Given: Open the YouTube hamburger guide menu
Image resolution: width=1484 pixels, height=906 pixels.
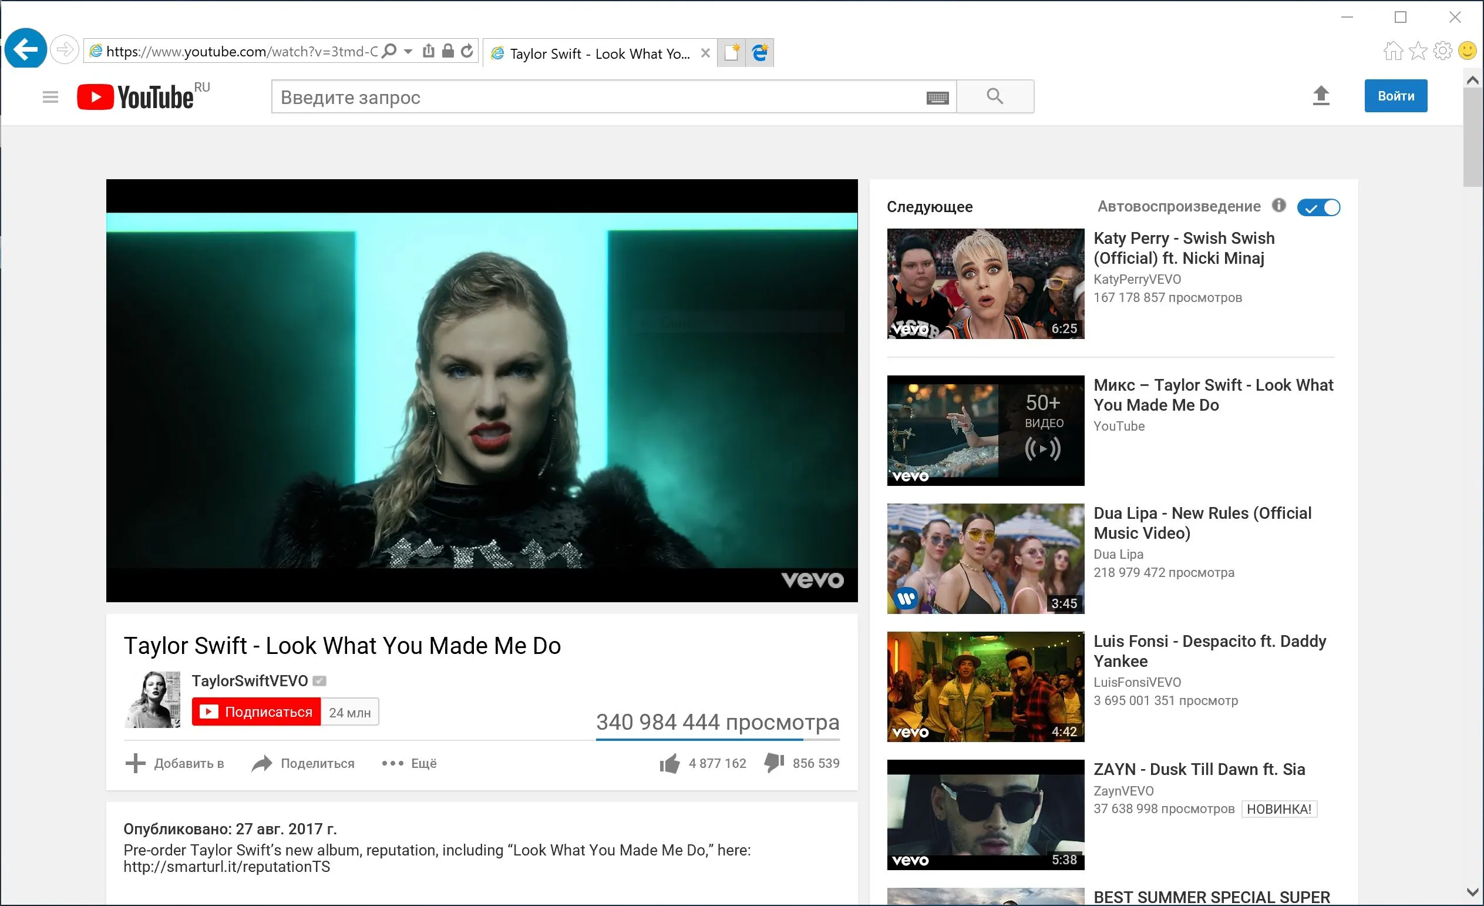Looking at the screenshot, I should pyautogui.click(x=51, y=97).
